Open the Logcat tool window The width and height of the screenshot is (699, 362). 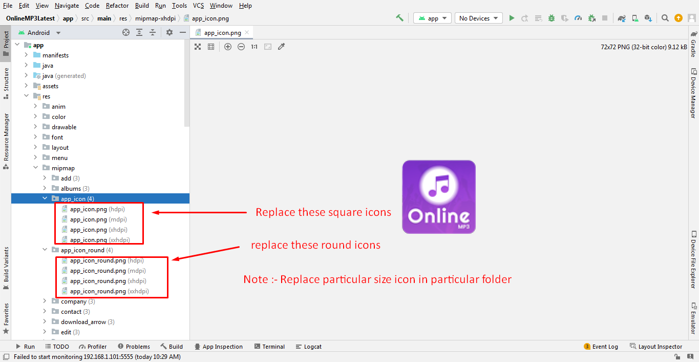308,347
